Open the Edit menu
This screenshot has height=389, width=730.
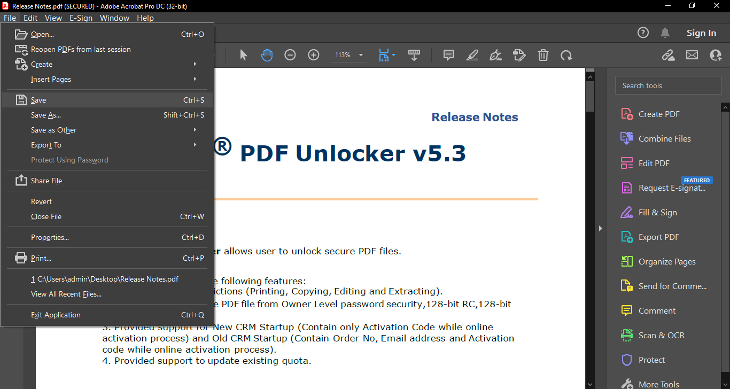click(x=30, y=18)
